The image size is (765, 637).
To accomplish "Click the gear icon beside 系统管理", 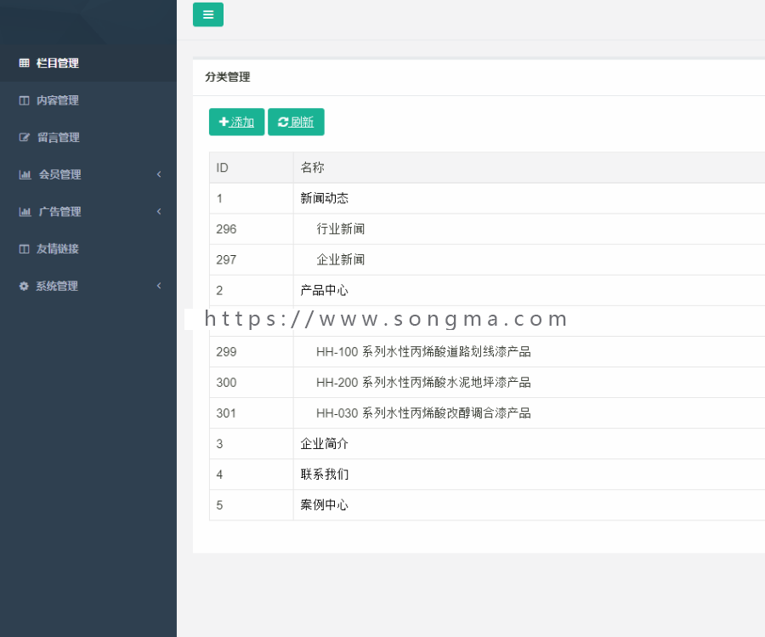I will [24, 286].
